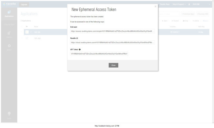Click the Restart action in the toolbar
This screenshot has height=128, width=214.
(x=175, y=21)
